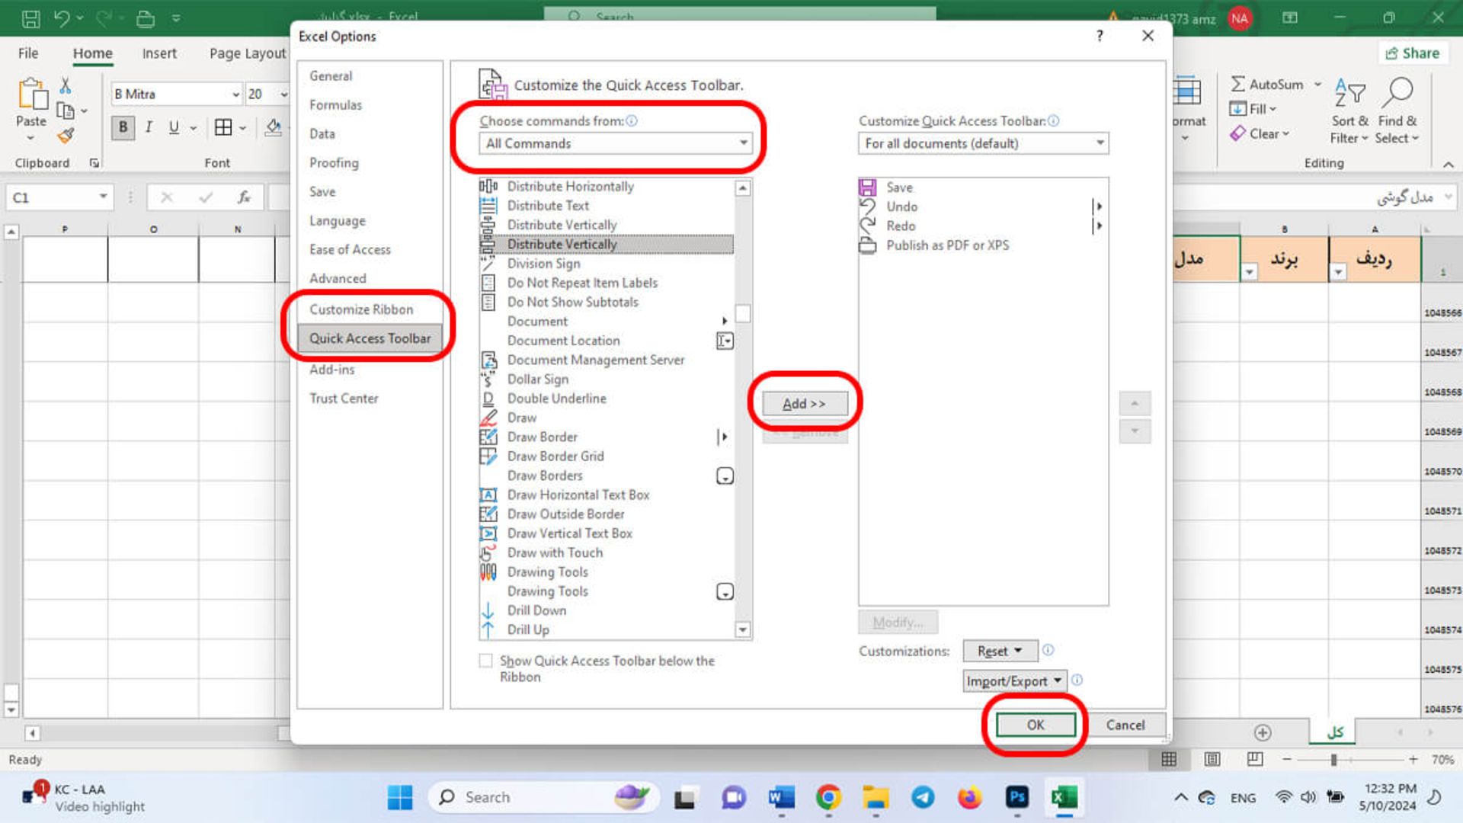Screen dimensions: 1463x823
Task: Open the Name Box dropdown arrow
Action: (x=103, y=197)
